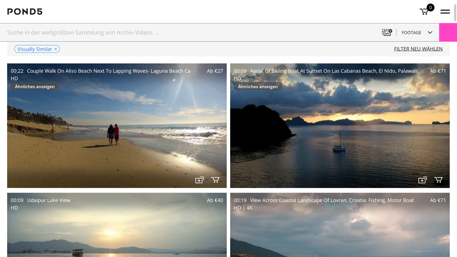
Task: Open Couple Walk On Aliso Beach title
Action: (109, 71)
